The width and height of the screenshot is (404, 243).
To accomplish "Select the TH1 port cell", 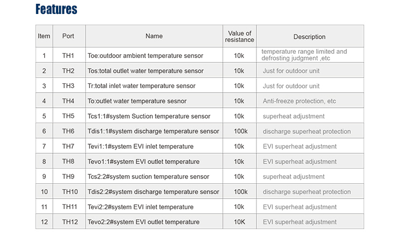I will (x=68, y=55).
